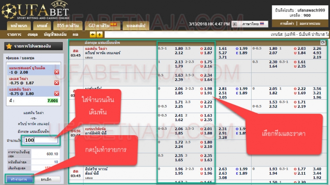The image size is (330, 185).
Task: Remove แมนเชสเตอร์ ยูไนเต็ด bet with its red X
Action: click(x=57, y=72)
